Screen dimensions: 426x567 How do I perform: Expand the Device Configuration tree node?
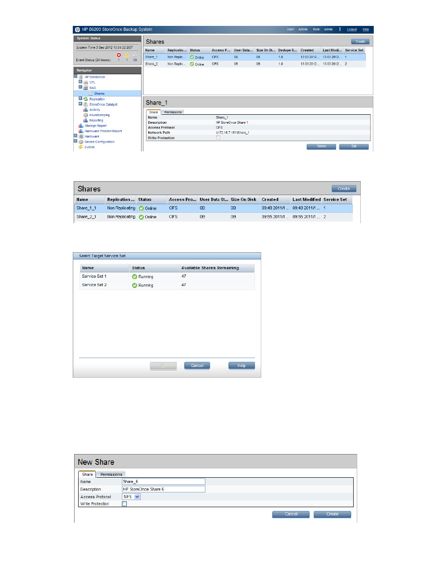pos(75,141)
